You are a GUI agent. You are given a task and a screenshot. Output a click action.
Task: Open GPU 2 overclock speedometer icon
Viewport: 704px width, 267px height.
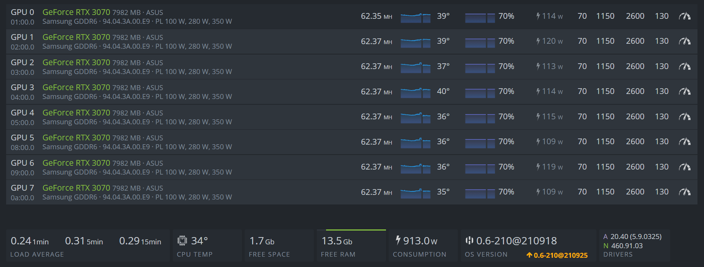click(684, 66)
